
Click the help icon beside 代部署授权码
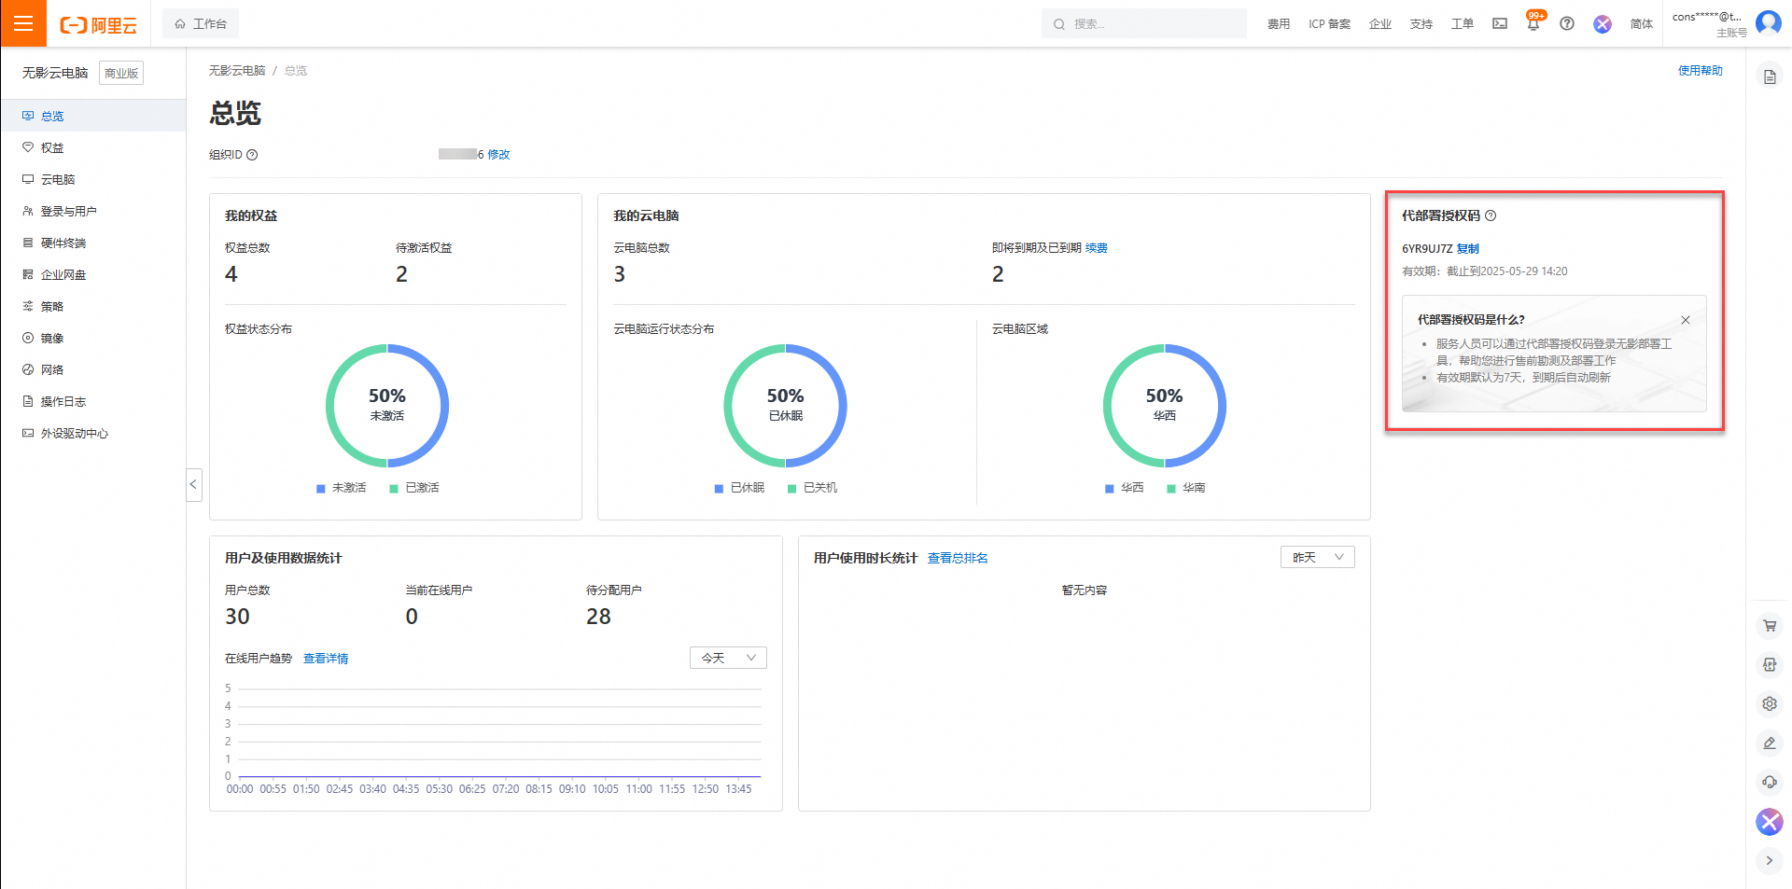[x=1491, y=215]
